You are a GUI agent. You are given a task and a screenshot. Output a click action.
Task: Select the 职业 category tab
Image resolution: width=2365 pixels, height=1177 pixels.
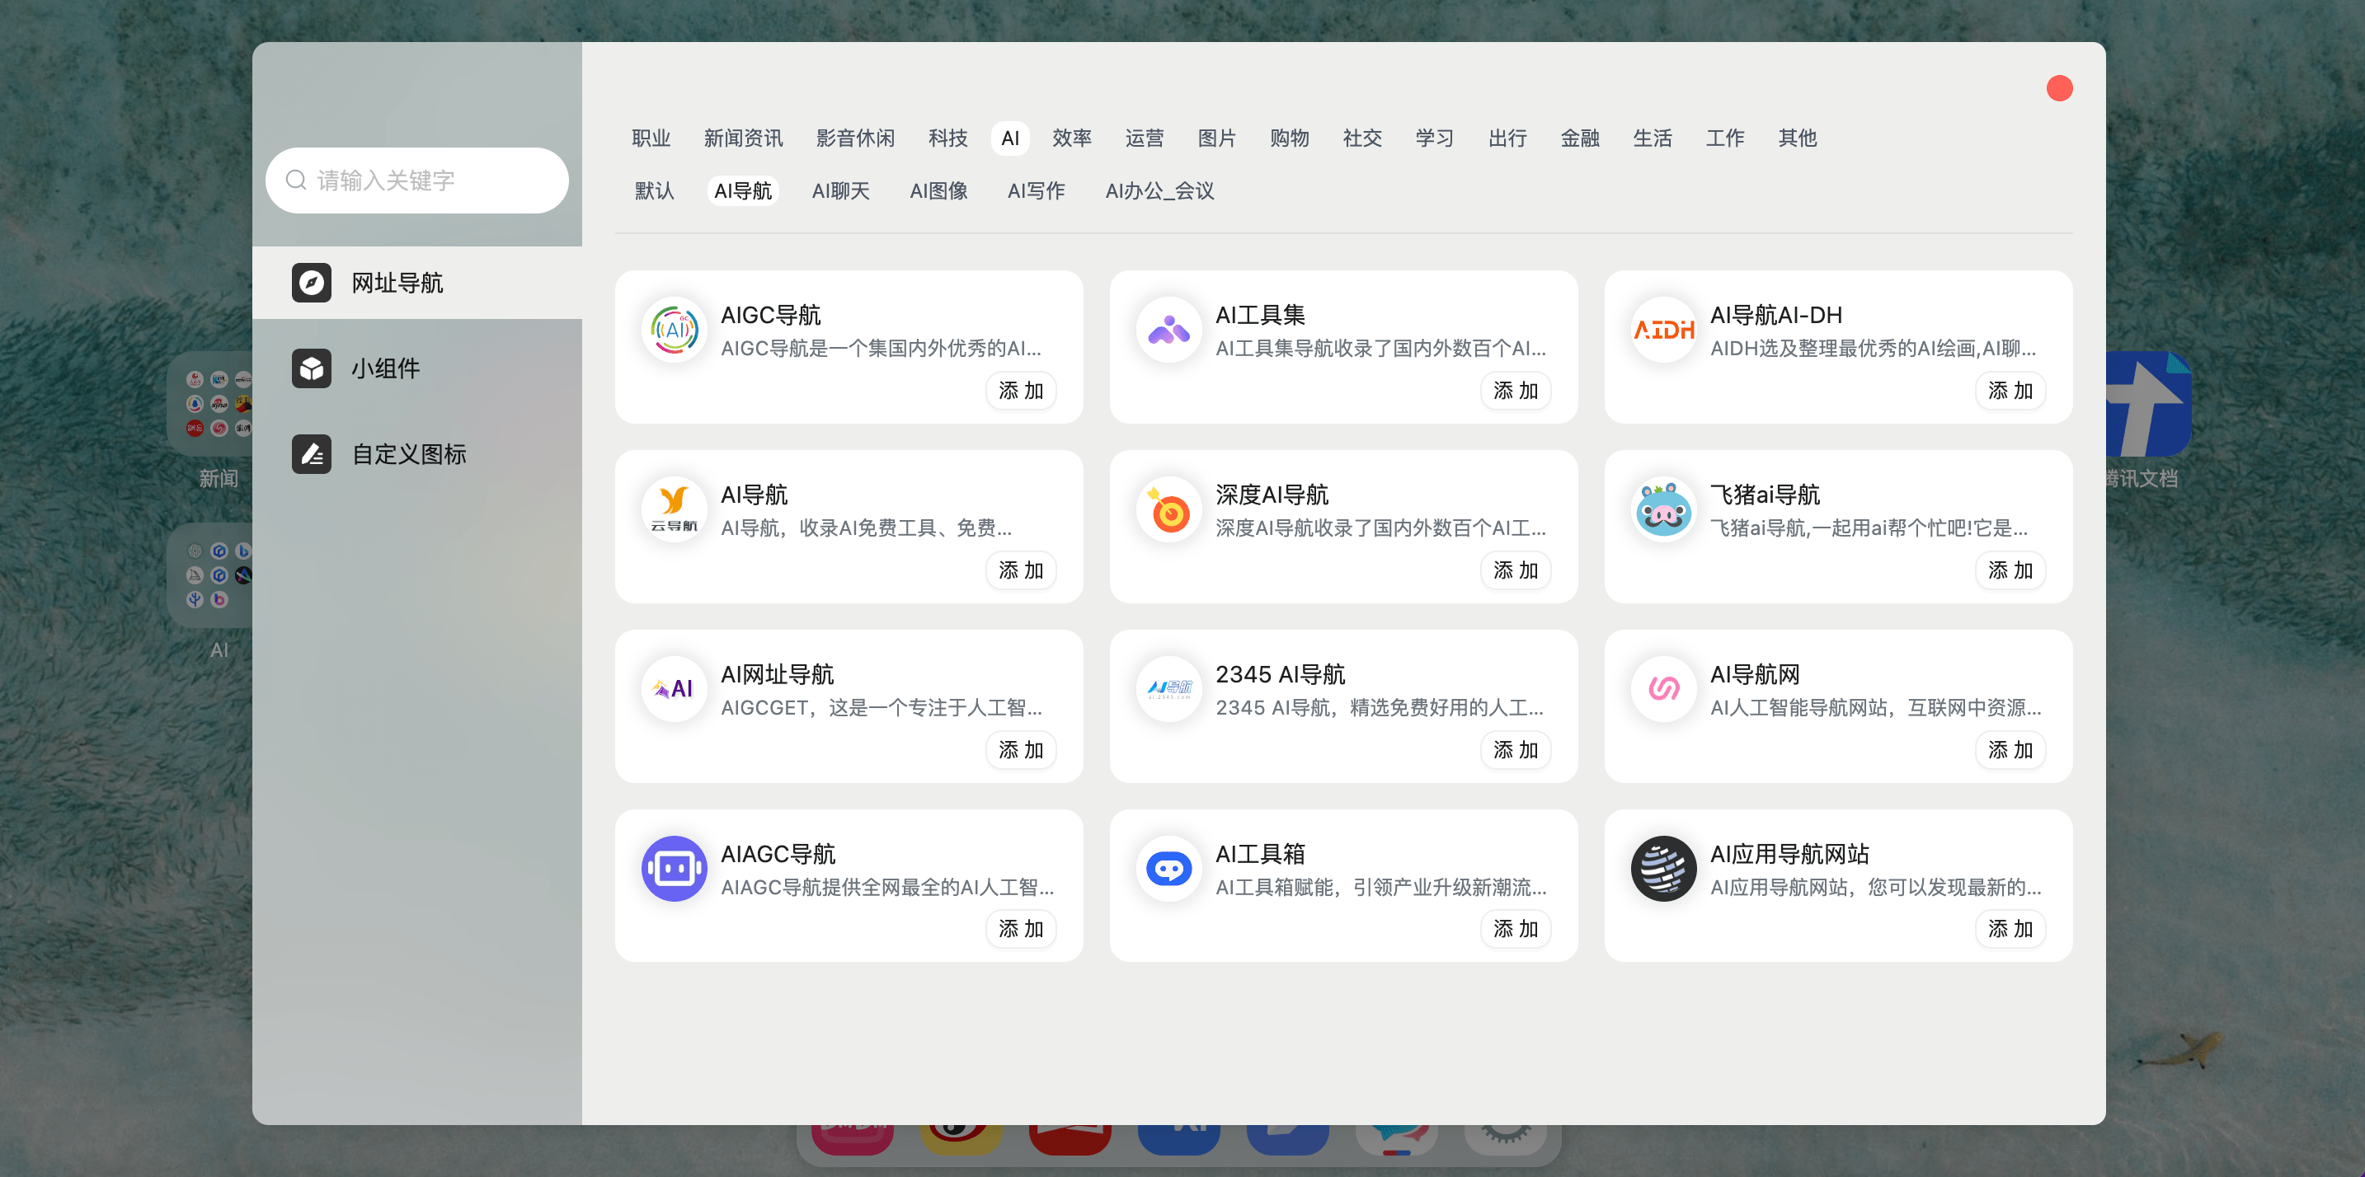point(651,138)
